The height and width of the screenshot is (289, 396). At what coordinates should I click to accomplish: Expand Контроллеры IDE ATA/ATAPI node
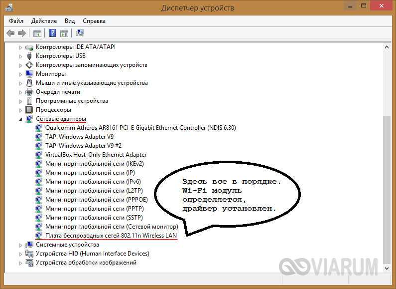[21, 47]
